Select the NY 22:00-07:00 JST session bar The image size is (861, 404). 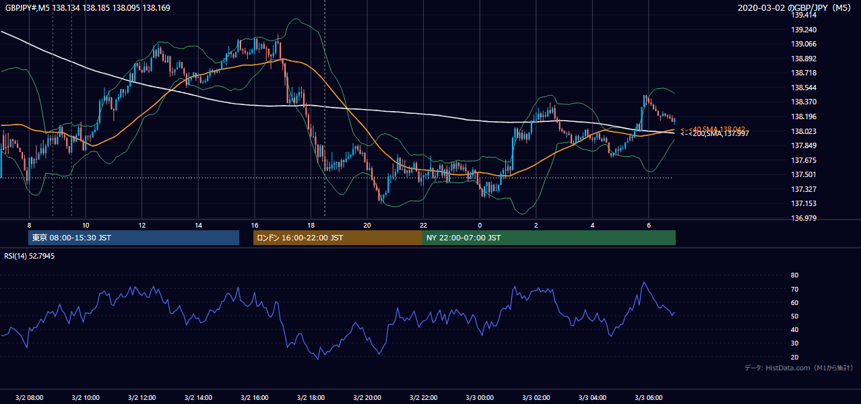click(548, 238)
